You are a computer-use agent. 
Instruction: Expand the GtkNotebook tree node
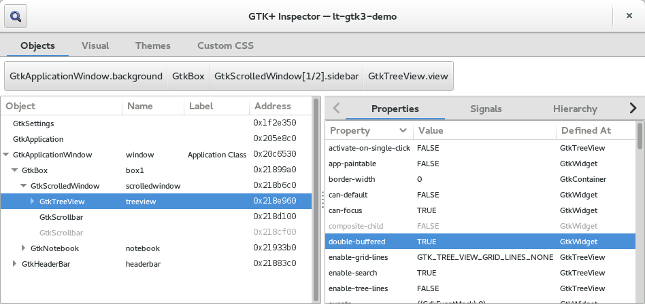coord(24,248)
